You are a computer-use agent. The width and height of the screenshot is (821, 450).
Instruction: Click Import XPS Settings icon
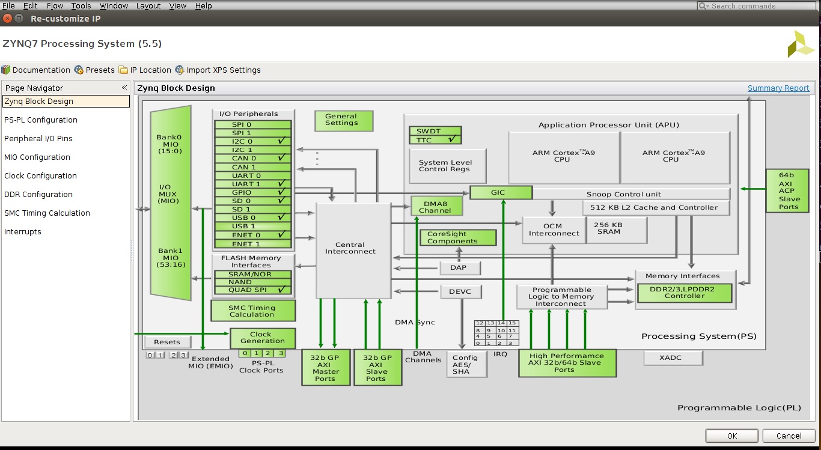tap(180, 70)
